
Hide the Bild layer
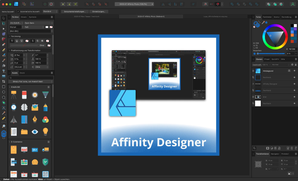tap(294, 97)
